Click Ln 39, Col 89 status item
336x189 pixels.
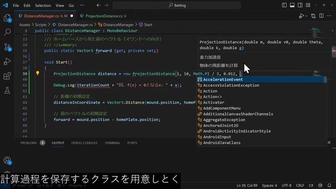click(x=247, y=185)
